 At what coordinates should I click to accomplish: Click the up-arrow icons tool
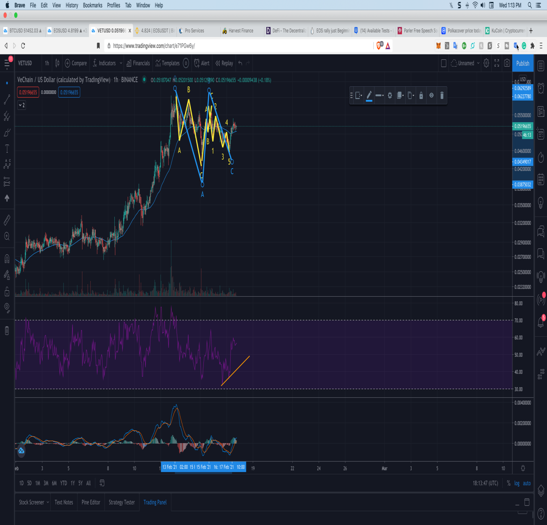click(x=7, y=198)
